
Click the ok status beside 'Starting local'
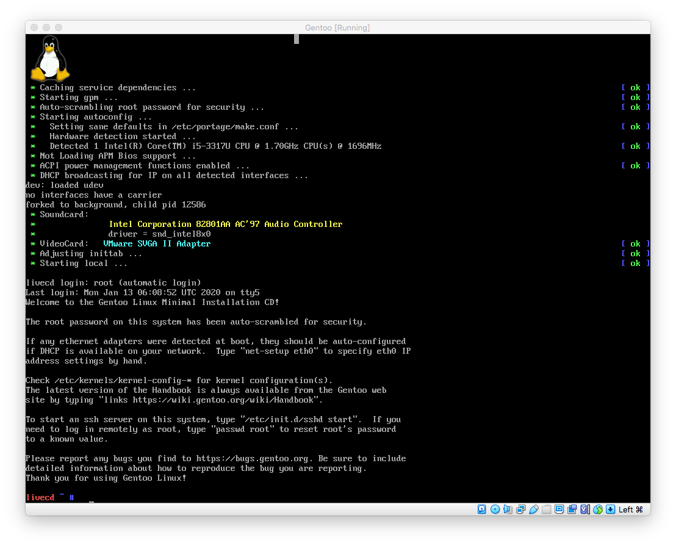[636, 263]
